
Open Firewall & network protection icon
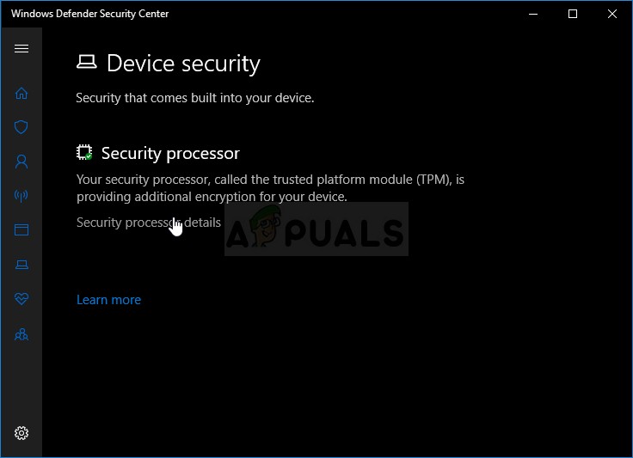(x=22, y=196)
